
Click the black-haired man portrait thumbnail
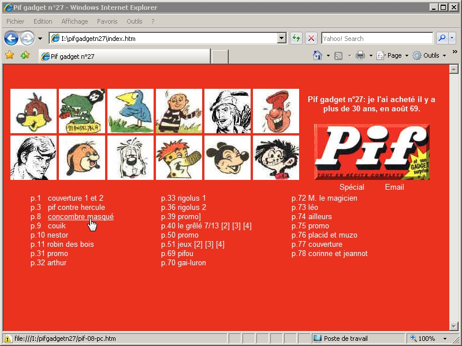pos(33,157)
